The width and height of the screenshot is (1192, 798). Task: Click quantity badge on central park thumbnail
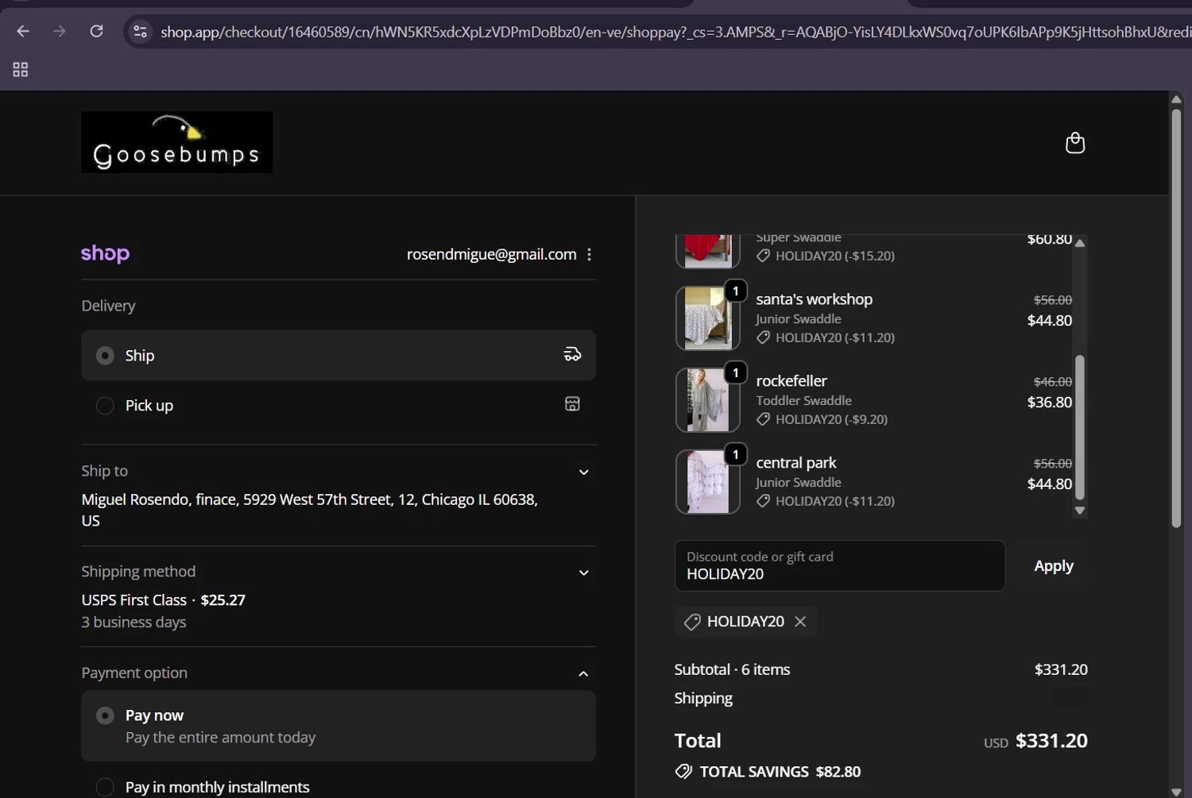point(736,455)
